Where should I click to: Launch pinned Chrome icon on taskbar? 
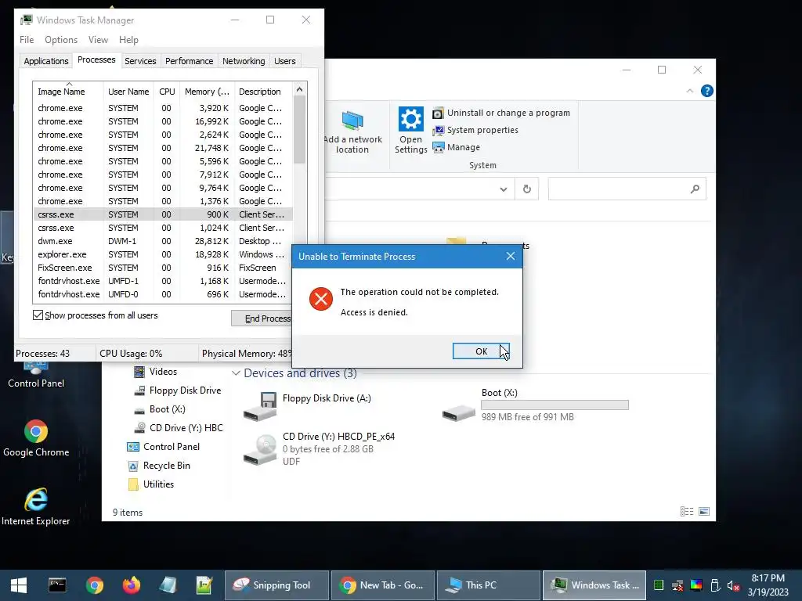[95, 585]
